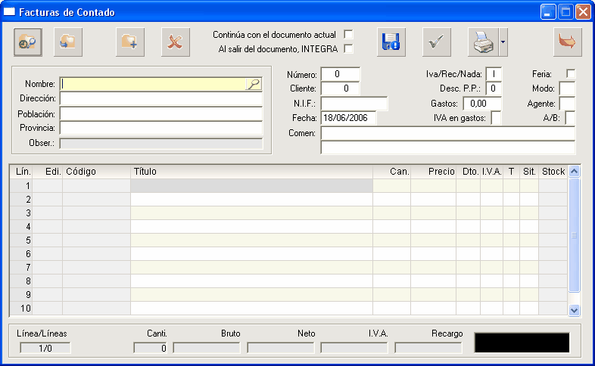Click the new document folder icon
This screenshot has width=595, height=366.
pos(129,42)
